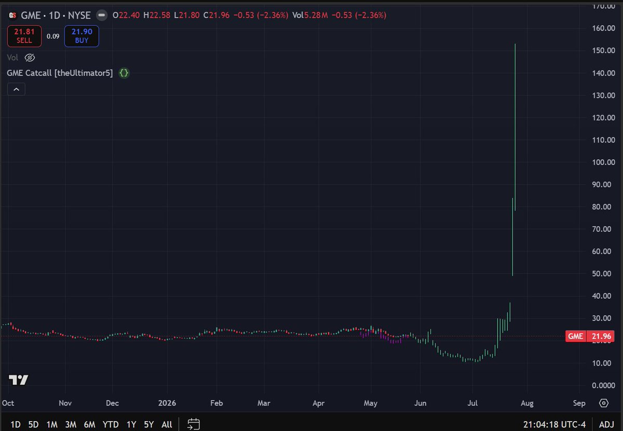The height and width of the screenshot is (431, 623).
Task: Click the Oct label on time axis
Action: pos(8,403)
